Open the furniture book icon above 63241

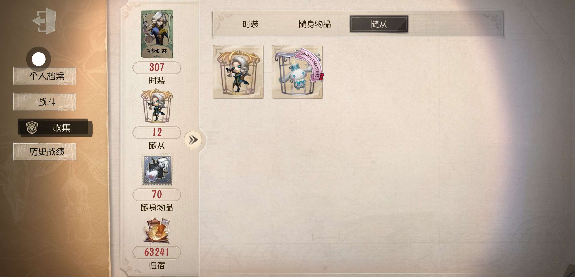pos(157,231)
